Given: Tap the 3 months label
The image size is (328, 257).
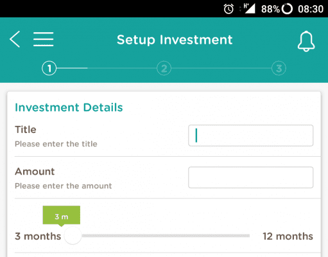Looking at the screenshot, I should coord(38,236).
